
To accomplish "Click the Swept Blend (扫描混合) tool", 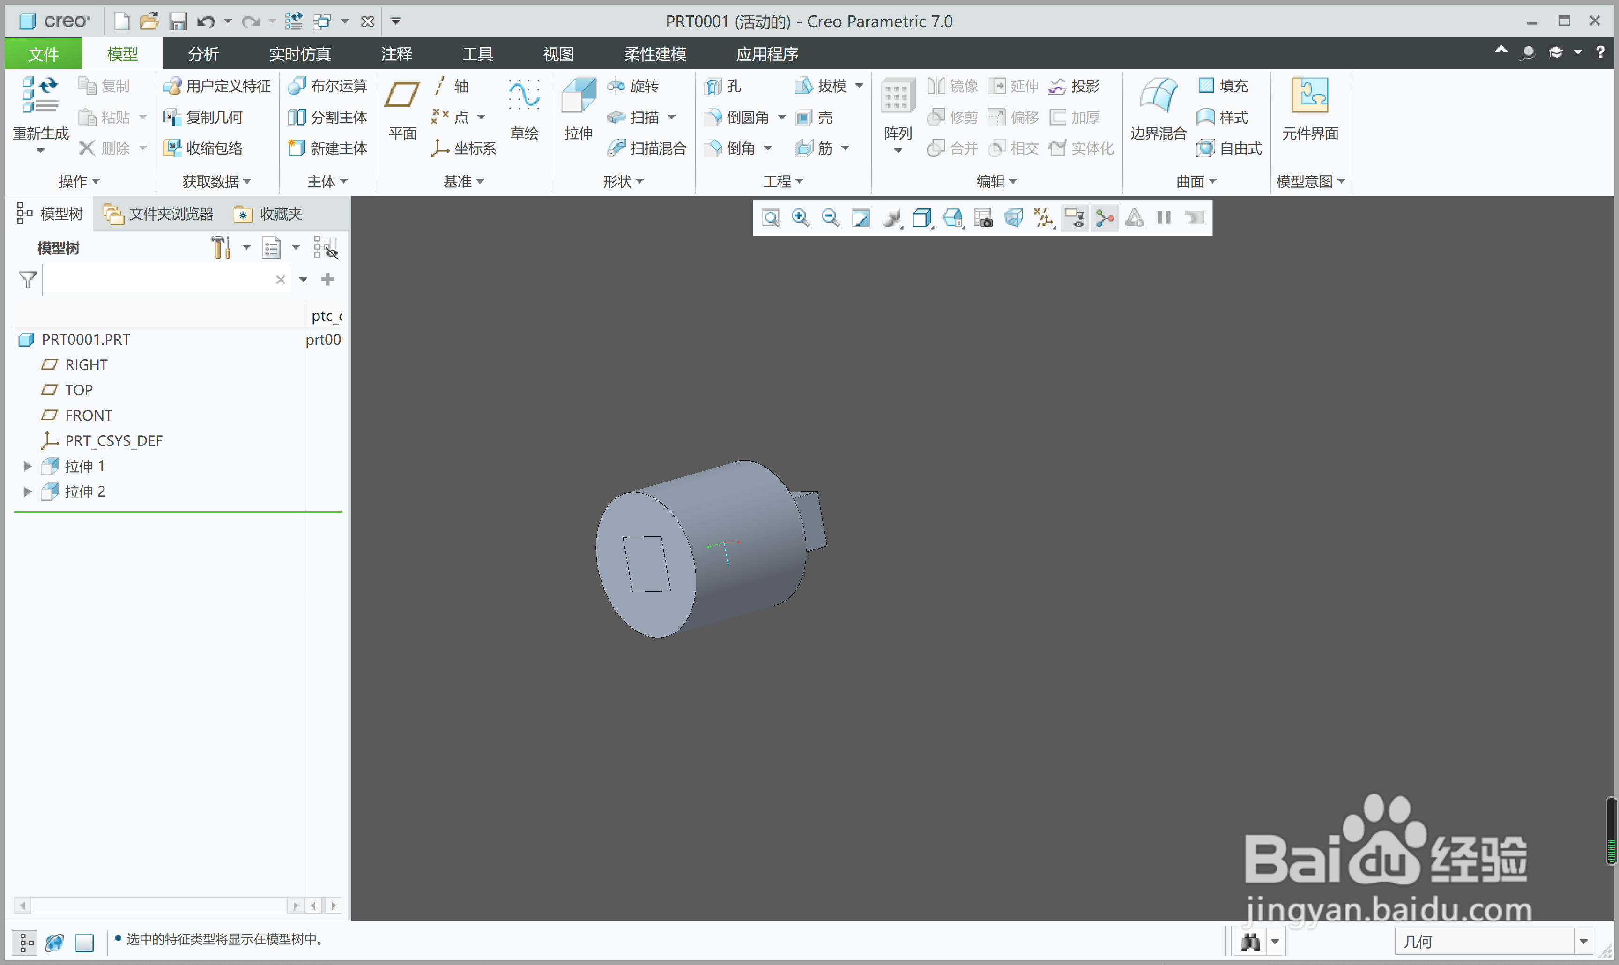I will tap(647, 148).
